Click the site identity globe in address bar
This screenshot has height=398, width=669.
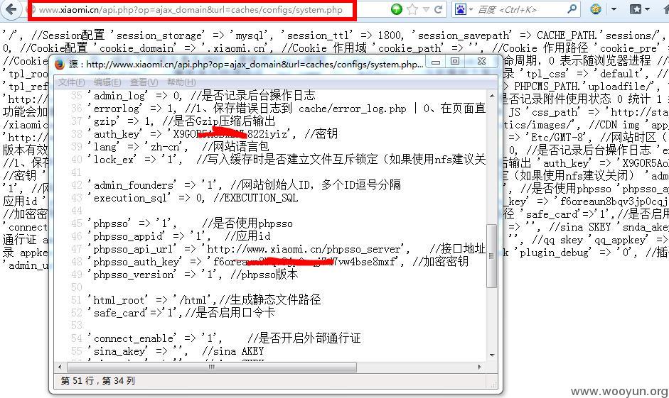click(x=32, y=9)
